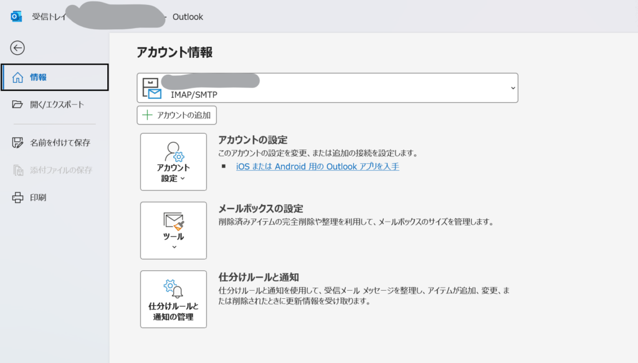Open the アカウント設定 dropdown arrow
638x363 pixels.
183,179
